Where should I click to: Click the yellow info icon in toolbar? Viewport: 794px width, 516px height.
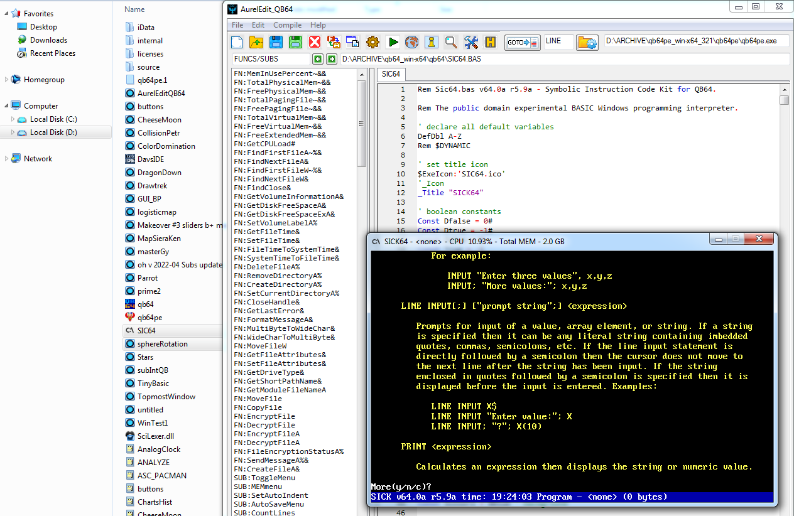pyautogui.click(x=432, y=42)
